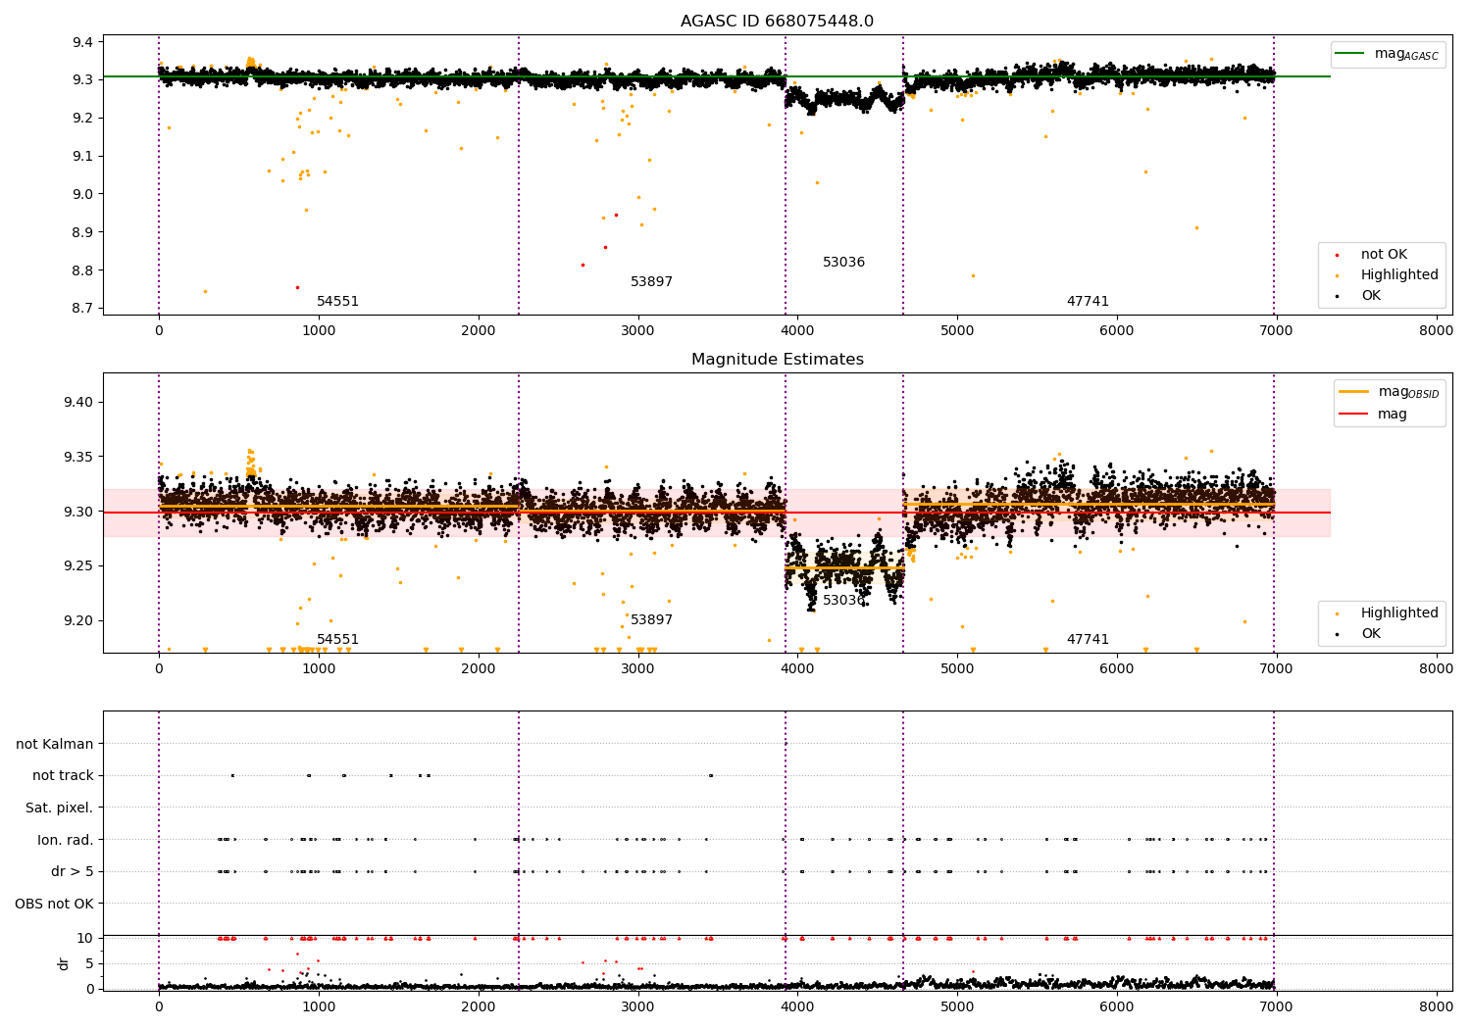Click 'Highlighted' in the top plot legend
Screen dimensions: 1471x1029
point(1399,275)
